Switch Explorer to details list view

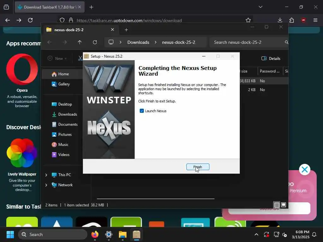[277, 205]
